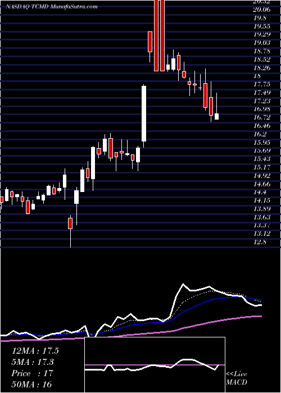Select the 19.29 price axis label

pyautogui.click(x=261, y=35)
